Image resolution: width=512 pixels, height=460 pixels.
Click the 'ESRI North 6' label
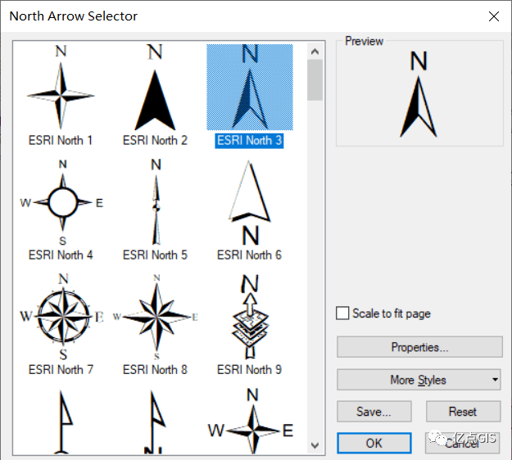click(249, 255)
